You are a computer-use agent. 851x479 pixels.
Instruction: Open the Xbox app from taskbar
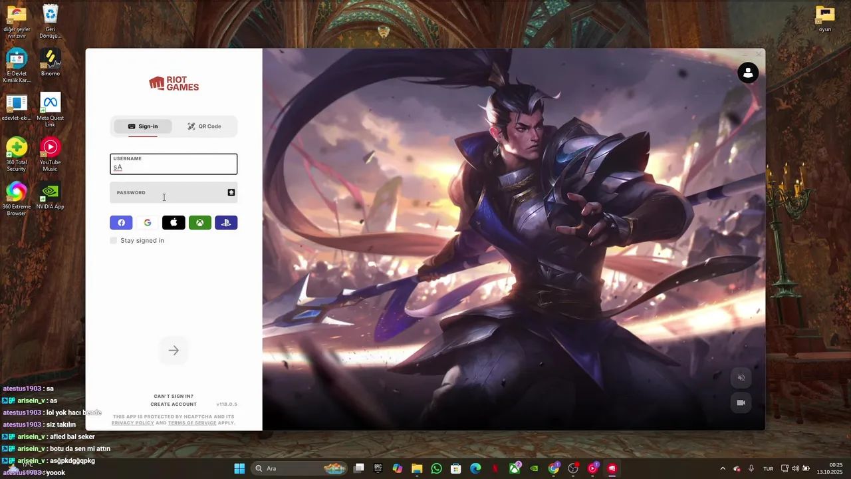(515, 468)
